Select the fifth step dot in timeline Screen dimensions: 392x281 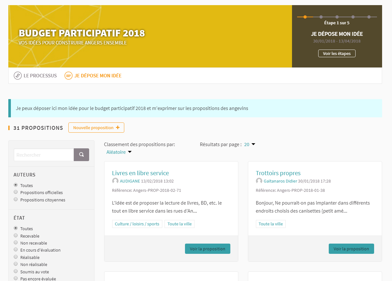(369, 17)
